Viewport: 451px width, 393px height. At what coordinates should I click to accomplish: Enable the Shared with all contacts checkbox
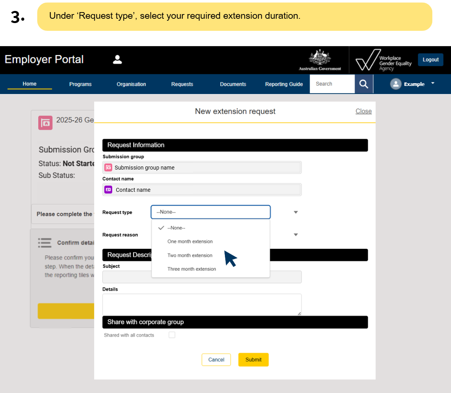(x=172, y=335)
